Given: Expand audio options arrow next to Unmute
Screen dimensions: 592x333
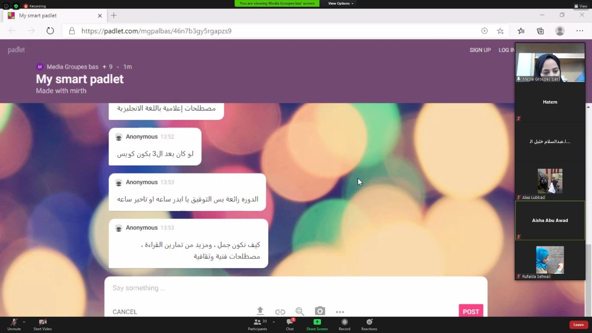Looking at the screenshot, I should click(x=24, y=322).
